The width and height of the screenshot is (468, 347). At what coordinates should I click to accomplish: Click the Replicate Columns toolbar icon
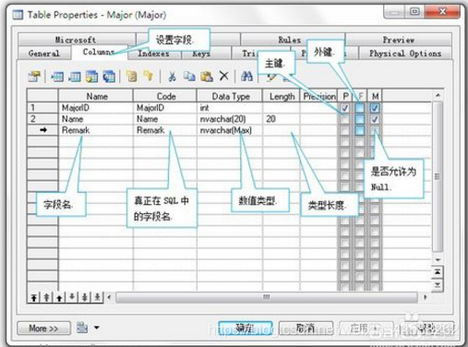tap(109, 77)
